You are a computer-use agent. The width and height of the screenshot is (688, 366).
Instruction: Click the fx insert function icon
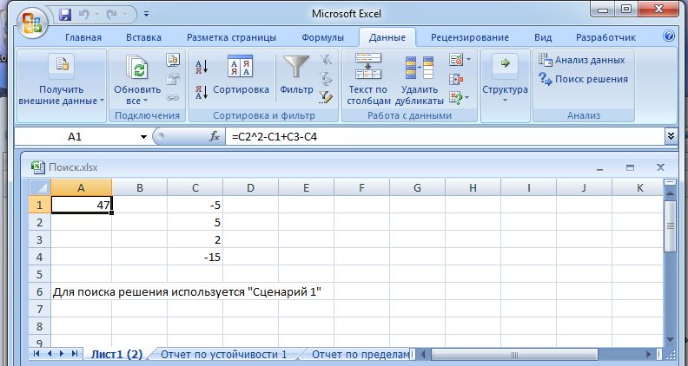pos(214,137)
